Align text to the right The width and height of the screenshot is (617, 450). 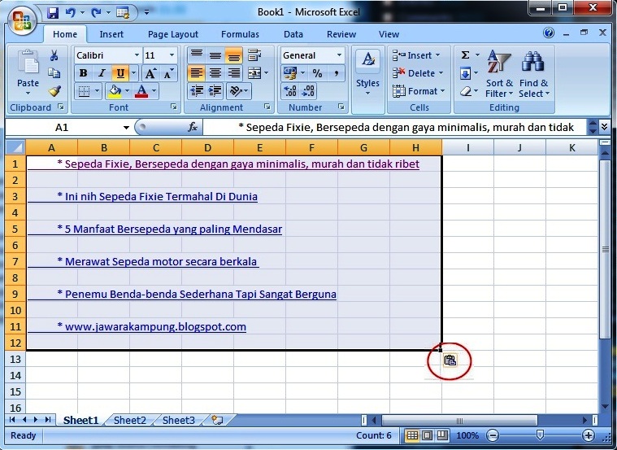[x=234, y=73]
